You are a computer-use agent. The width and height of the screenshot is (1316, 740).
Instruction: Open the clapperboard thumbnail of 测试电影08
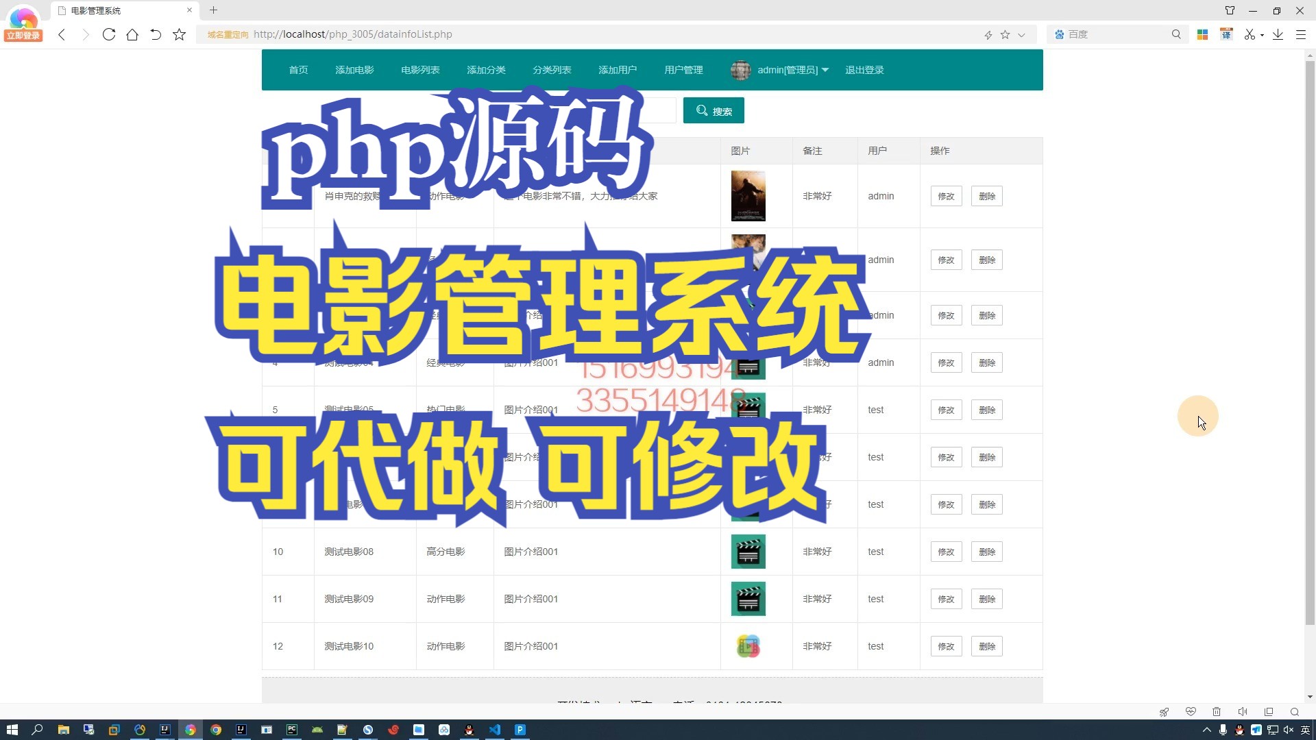point(748,552)
